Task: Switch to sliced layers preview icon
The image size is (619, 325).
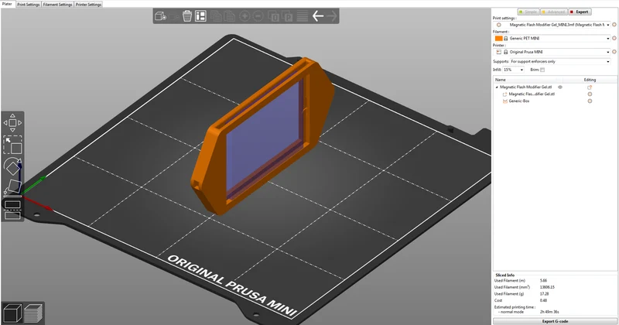Action: point(33,313)
